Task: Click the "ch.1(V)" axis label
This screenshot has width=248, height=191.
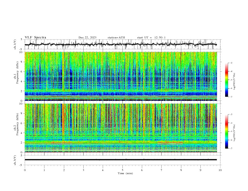Action: pyautogui.click(x=15, y=44)
